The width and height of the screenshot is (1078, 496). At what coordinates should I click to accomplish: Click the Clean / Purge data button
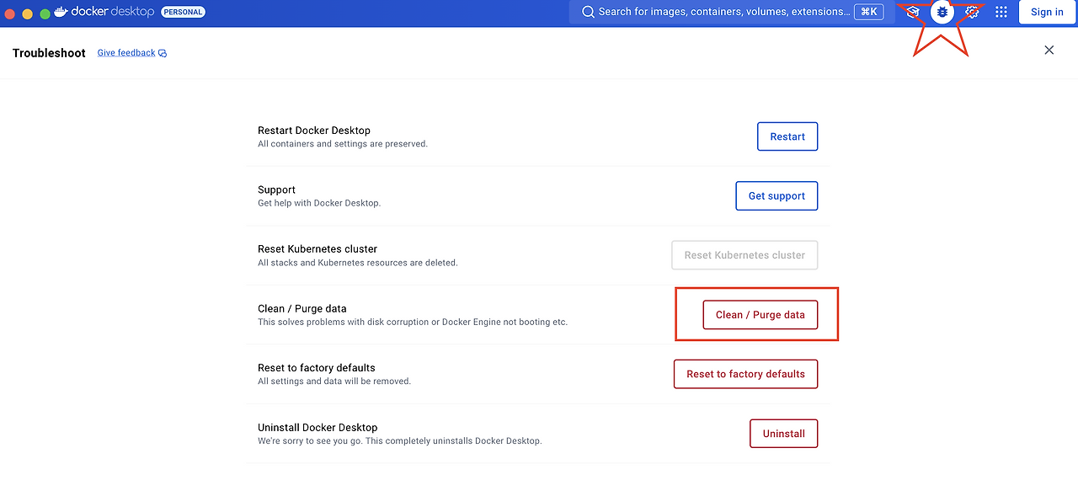[x=760, y=314]
